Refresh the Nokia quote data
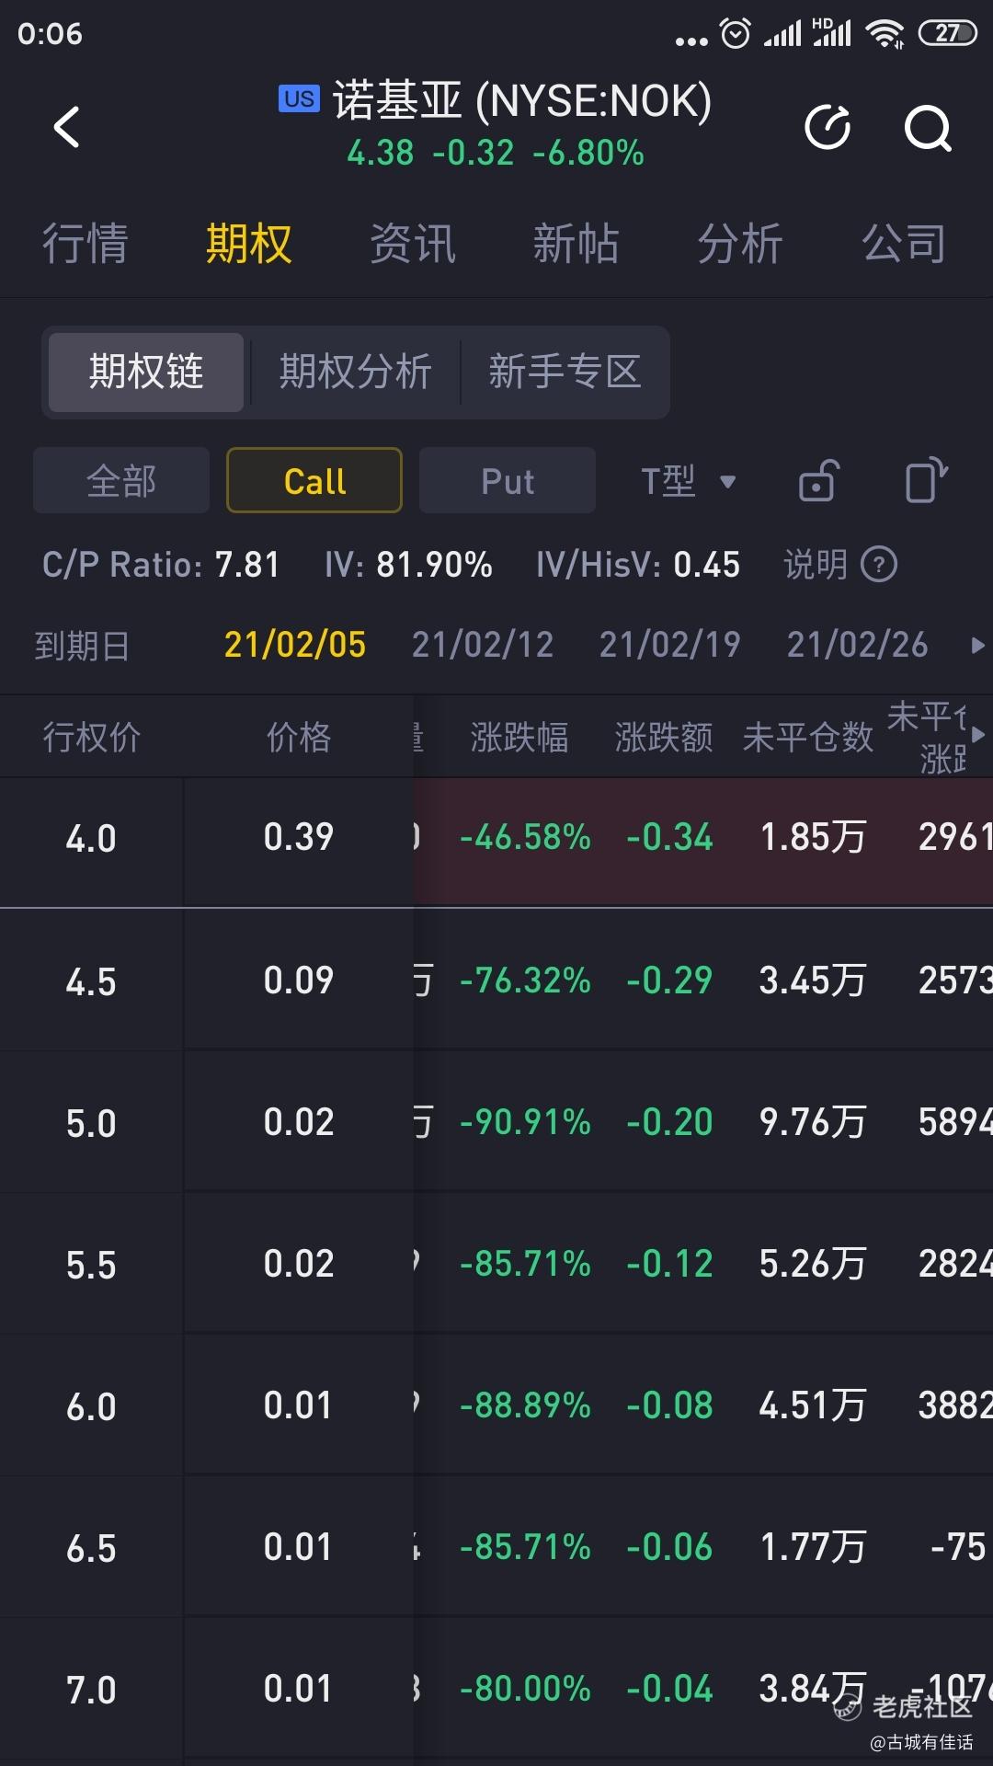 tap(827, 127)
